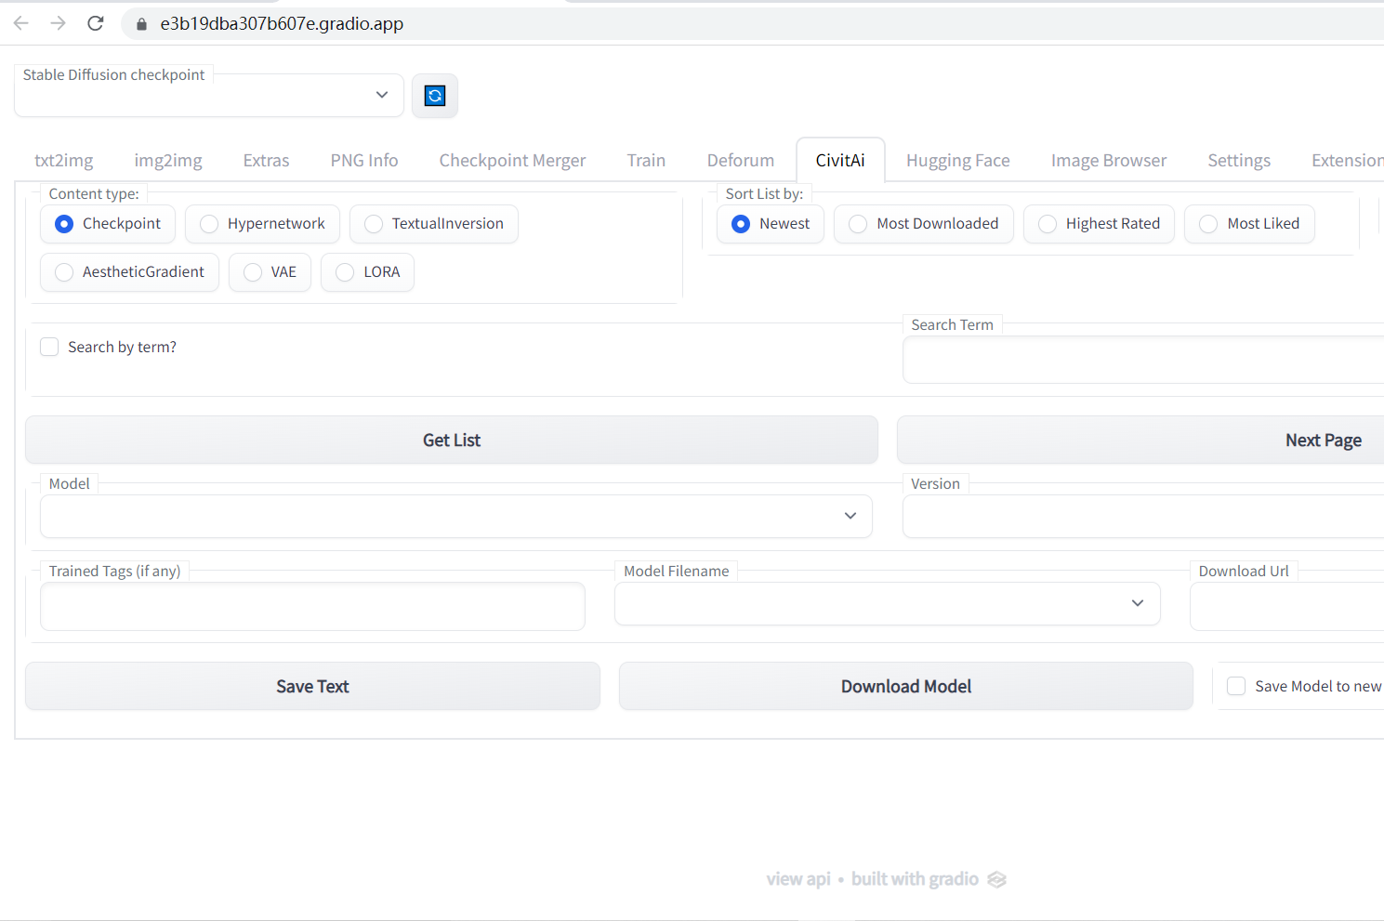Go back in browser history

(21, 23)
